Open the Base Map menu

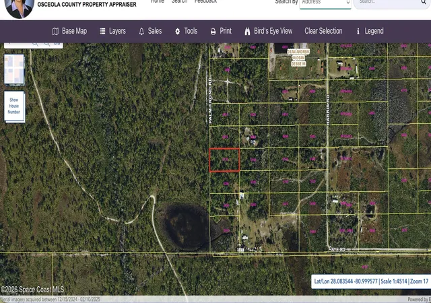point(69,31)
